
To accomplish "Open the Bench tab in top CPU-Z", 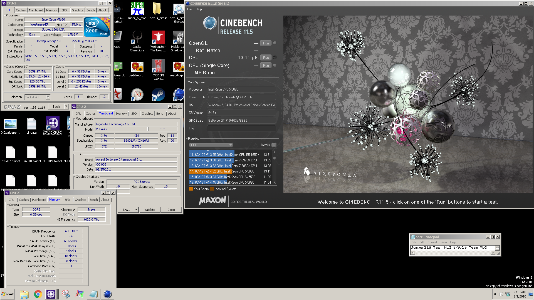I will pyautogui.click(x=90, y=10).
